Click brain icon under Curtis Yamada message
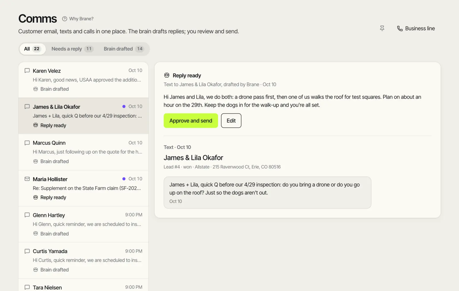The height and width of the screenshot is (291, 459). pyautogui.click(x=36, y=270)
